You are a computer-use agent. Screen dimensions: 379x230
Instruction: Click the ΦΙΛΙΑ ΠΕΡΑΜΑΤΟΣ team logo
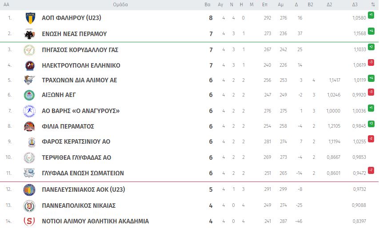29,126
